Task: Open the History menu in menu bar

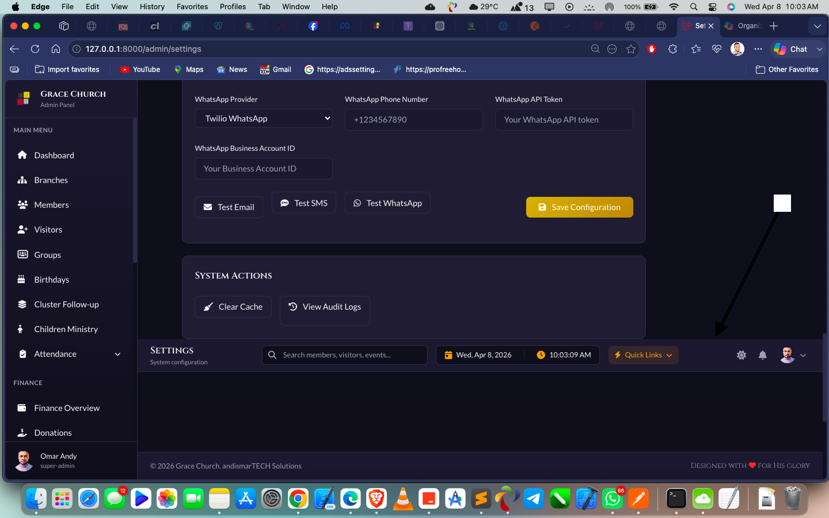Action: (152, 6)
